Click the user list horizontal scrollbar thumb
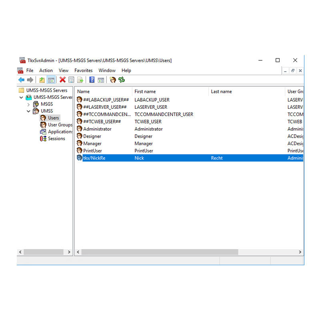 coord(160,252)
